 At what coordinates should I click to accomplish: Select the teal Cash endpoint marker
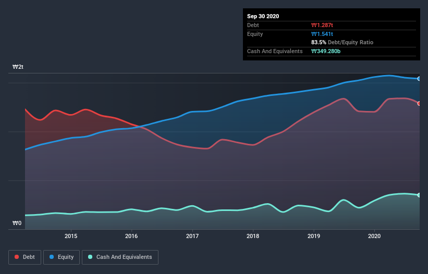[419, 195]
